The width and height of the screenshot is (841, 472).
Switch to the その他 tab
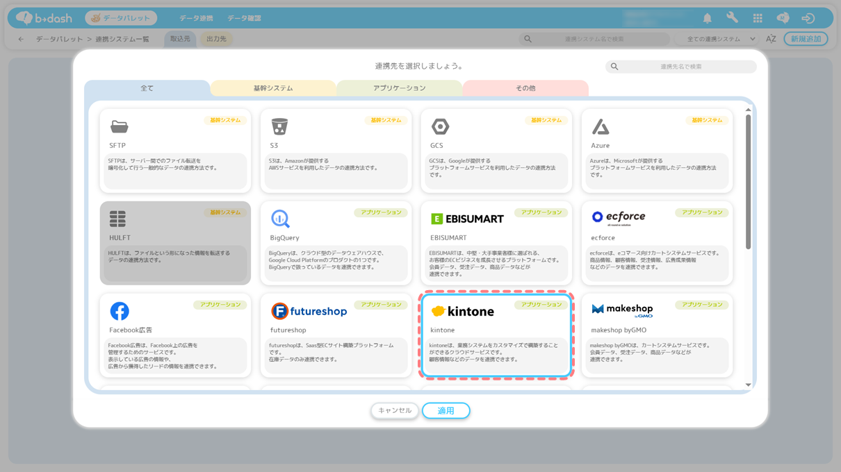(x=525, y=88)
